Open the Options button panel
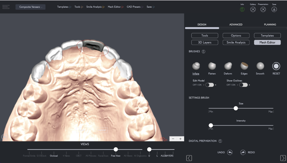Image resolution: width=287 pixels, height=163 pixels. pyautogui.click(x=236, y=36)
